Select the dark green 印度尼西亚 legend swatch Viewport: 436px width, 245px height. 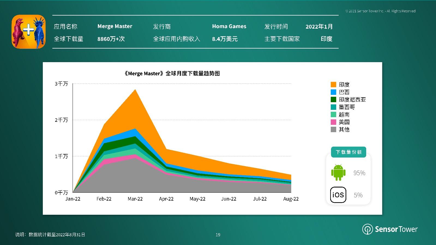pos(333,99)
